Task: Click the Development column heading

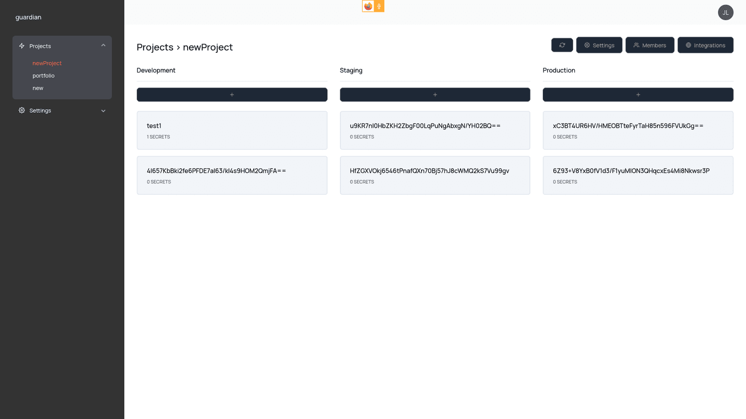Action: (x=156, y=70)
